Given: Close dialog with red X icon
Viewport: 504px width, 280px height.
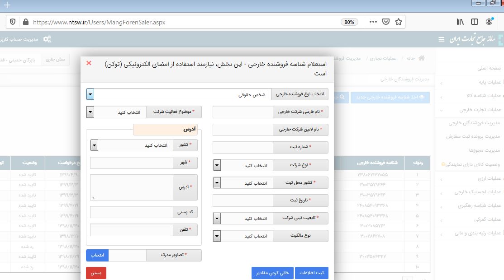Looking at the screenshot, I should (89, 63).
